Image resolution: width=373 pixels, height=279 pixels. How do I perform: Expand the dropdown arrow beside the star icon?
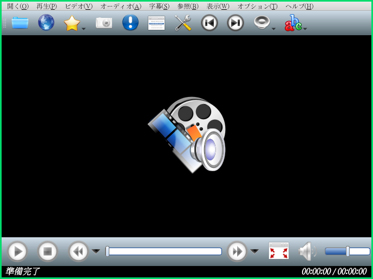83,29
